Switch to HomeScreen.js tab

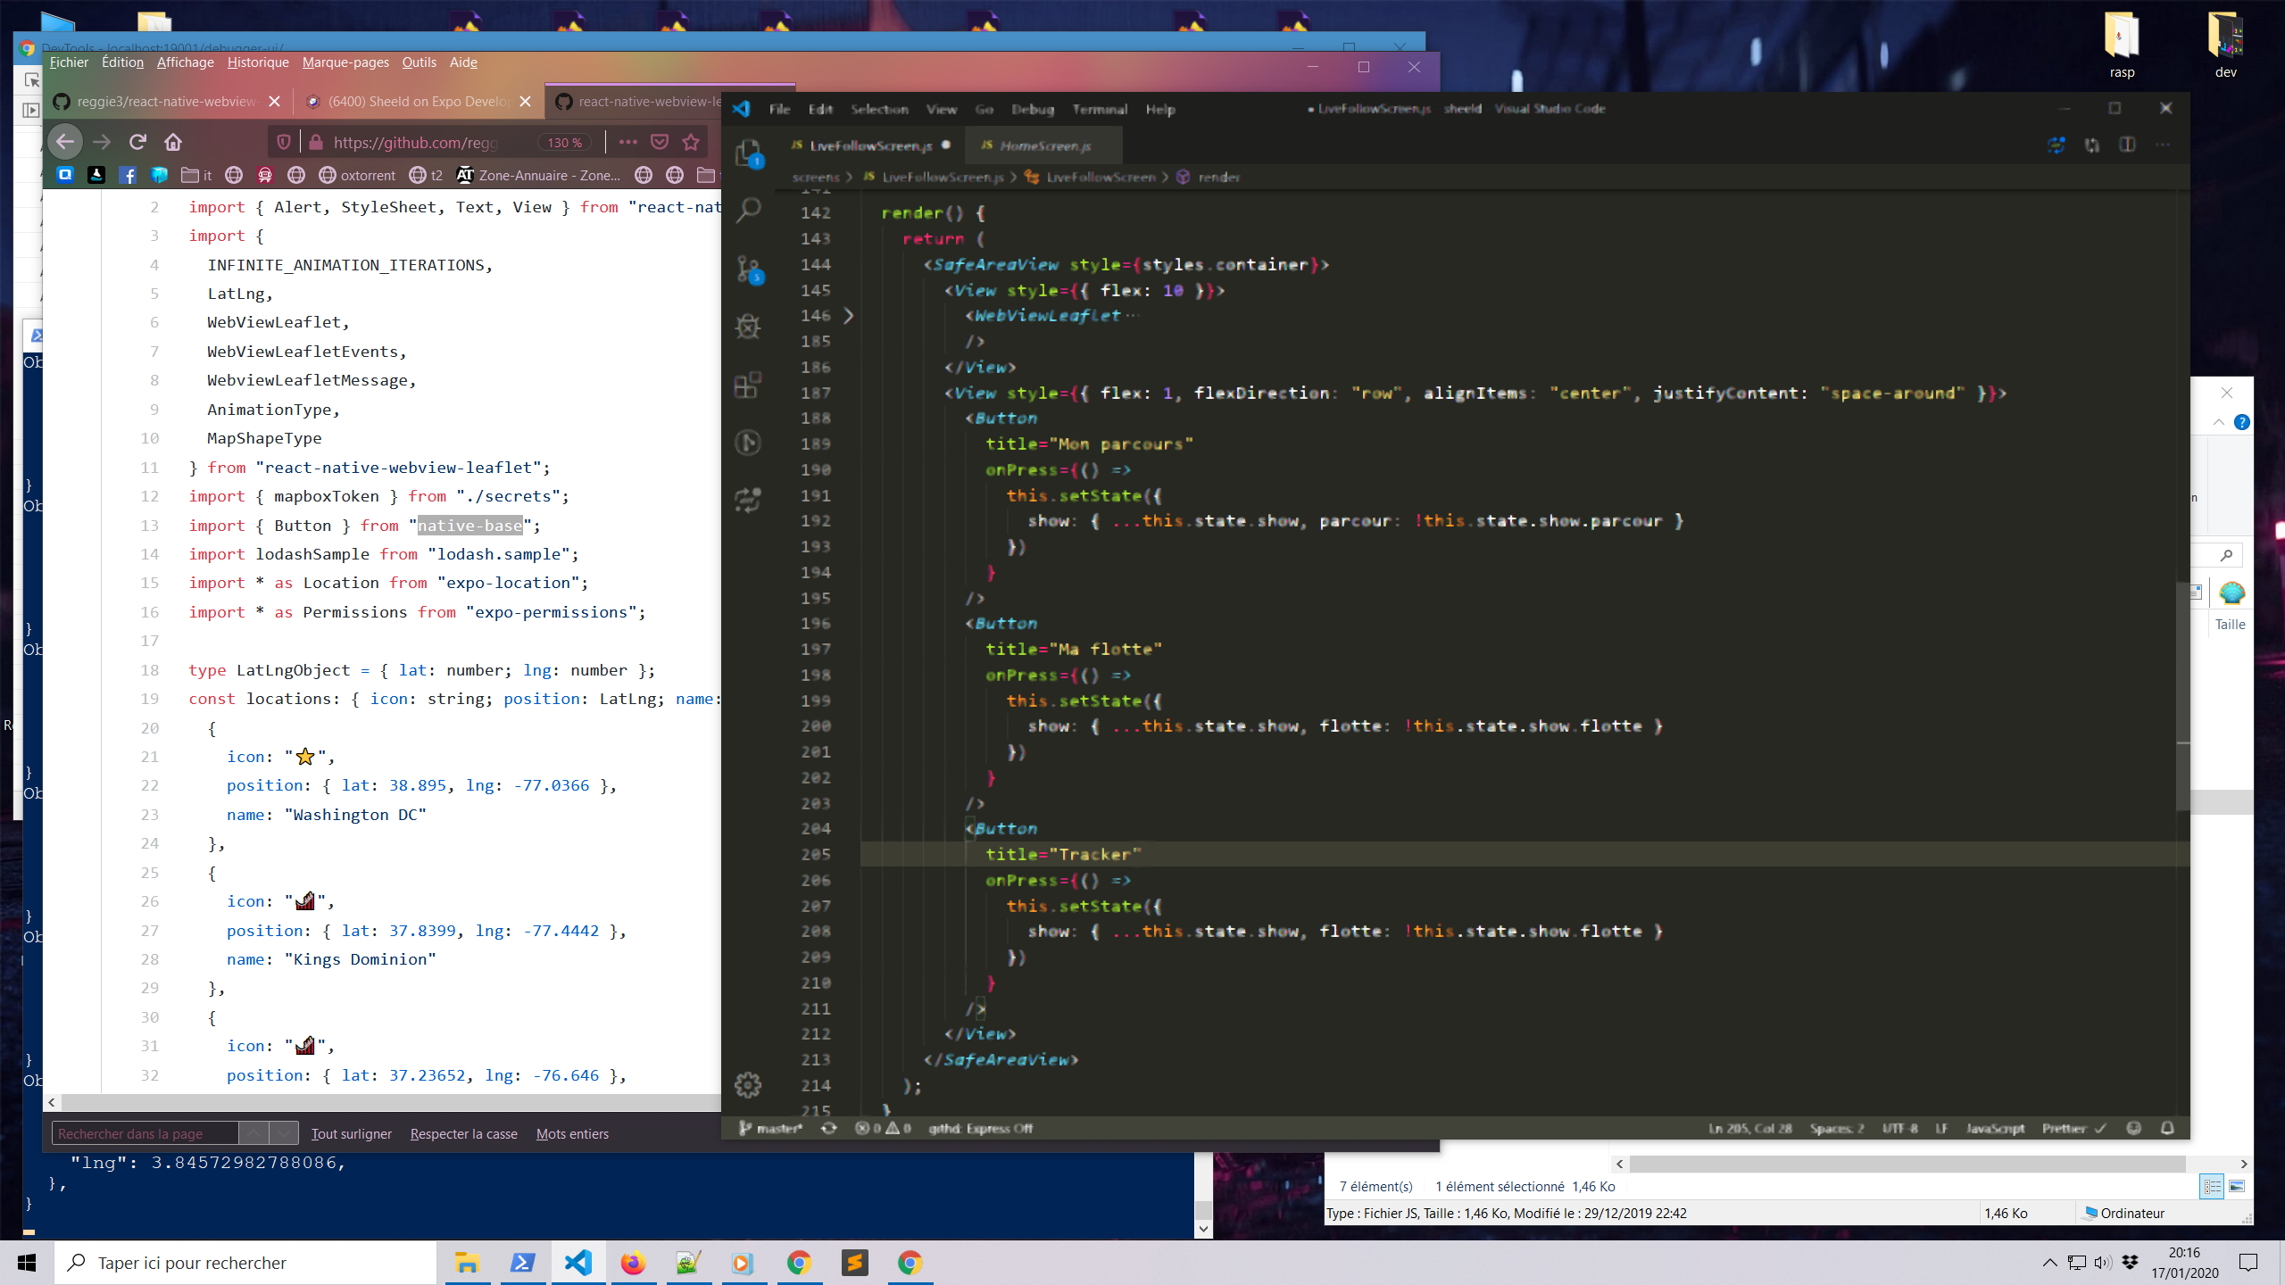(1045, 145)
